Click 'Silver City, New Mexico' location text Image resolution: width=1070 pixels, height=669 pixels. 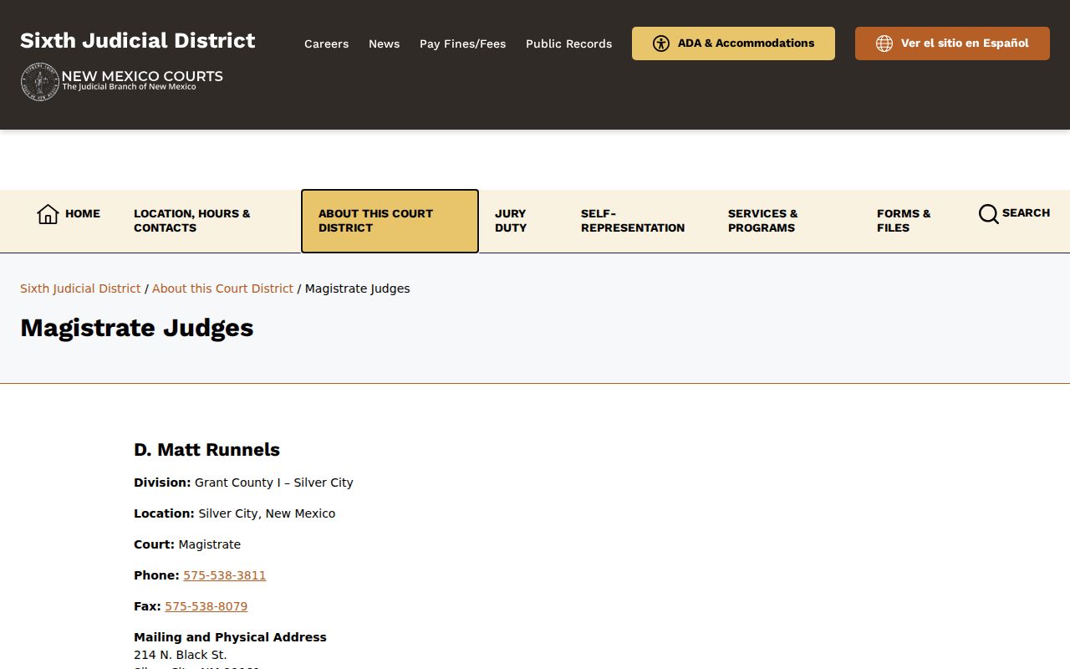tap(267, 513)
